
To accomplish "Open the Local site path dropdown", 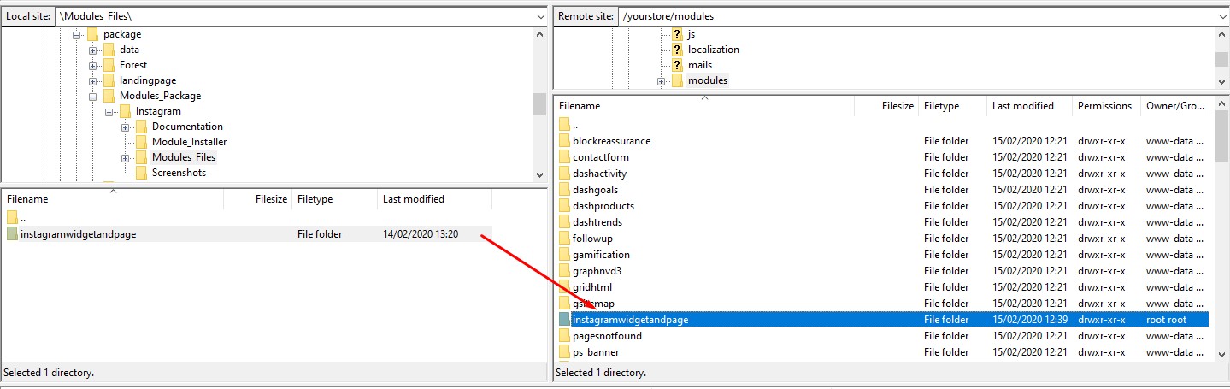I will pos(539,16).
